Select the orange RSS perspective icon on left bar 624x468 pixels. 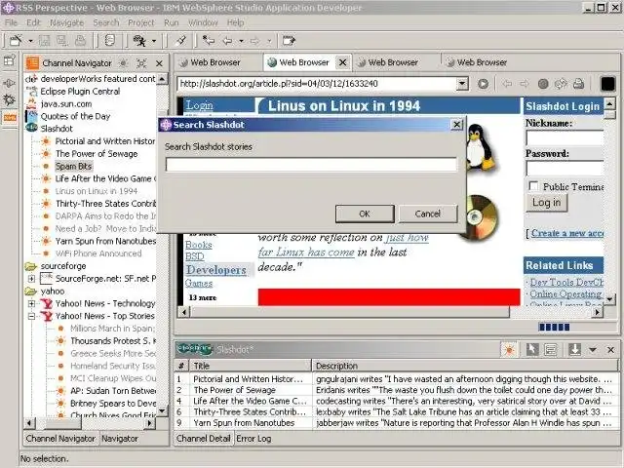point(10,118)
